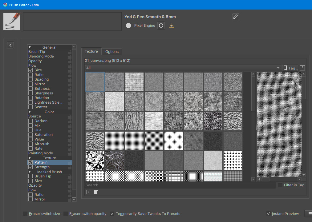This screenshot has height=222, width=312.
Task: Open the Tag button menu
Action: pyautogui.click(x=290, y=68)
